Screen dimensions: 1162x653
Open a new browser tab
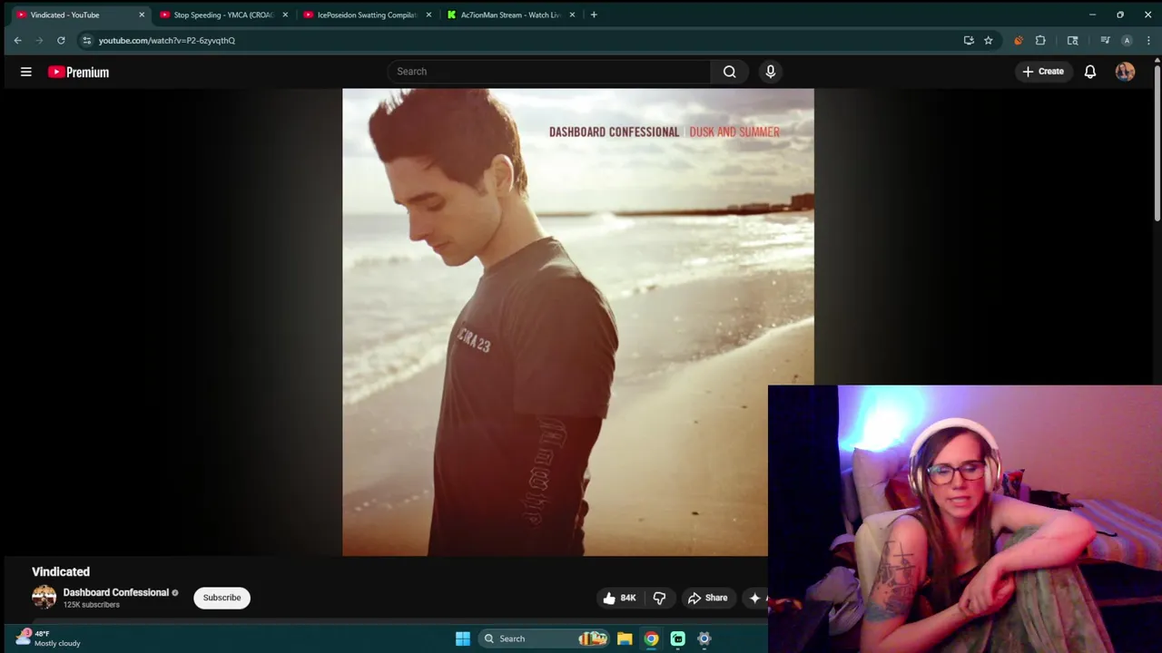(594, 15)
